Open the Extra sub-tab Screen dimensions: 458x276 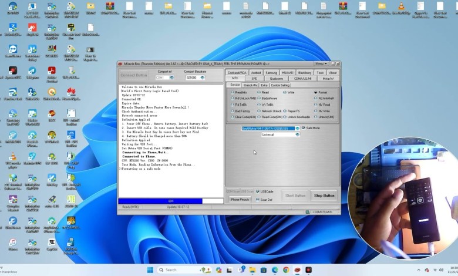point(264,85)
